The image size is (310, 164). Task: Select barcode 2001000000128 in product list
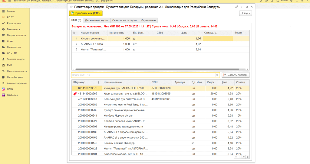[87, 149]
